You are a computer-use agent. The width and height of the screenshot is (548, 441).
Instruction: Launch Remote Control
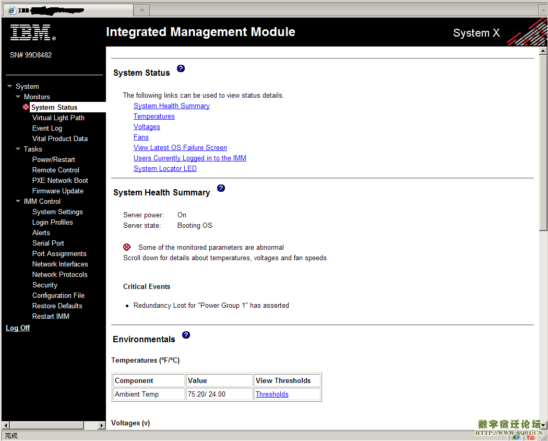click(x=55, y=170)
